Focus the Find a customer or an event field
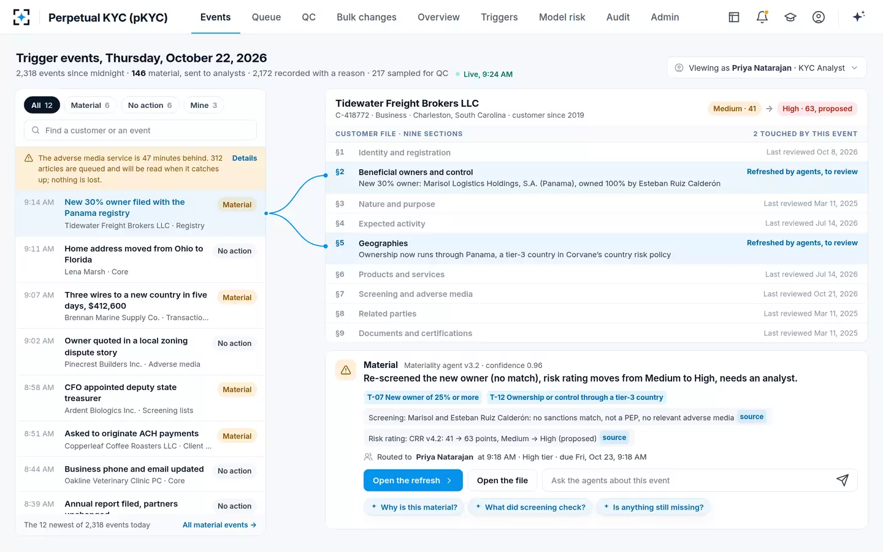883x552 pixels. [x=140, y=130]
